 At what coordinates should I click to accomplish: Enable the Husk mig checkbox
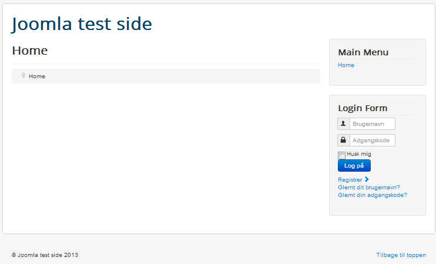click(x=342, y=155)
